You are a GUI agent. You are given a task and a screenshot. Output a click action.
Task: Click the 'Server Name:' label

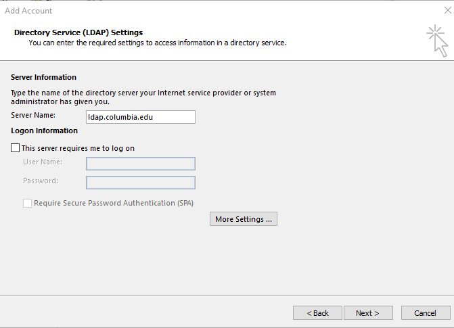pos(33,115)
